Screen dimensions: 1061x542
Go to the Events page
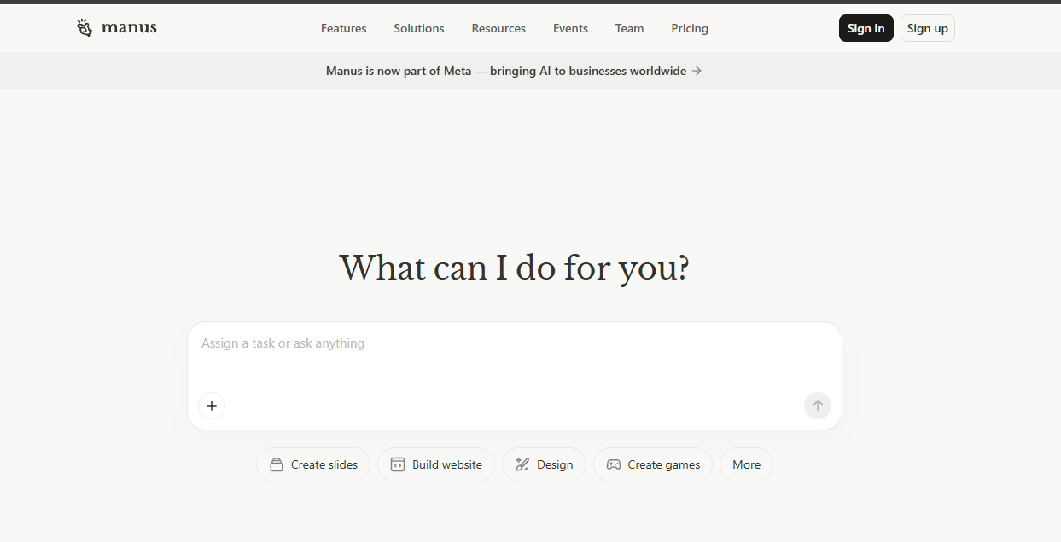click(570, 28)
